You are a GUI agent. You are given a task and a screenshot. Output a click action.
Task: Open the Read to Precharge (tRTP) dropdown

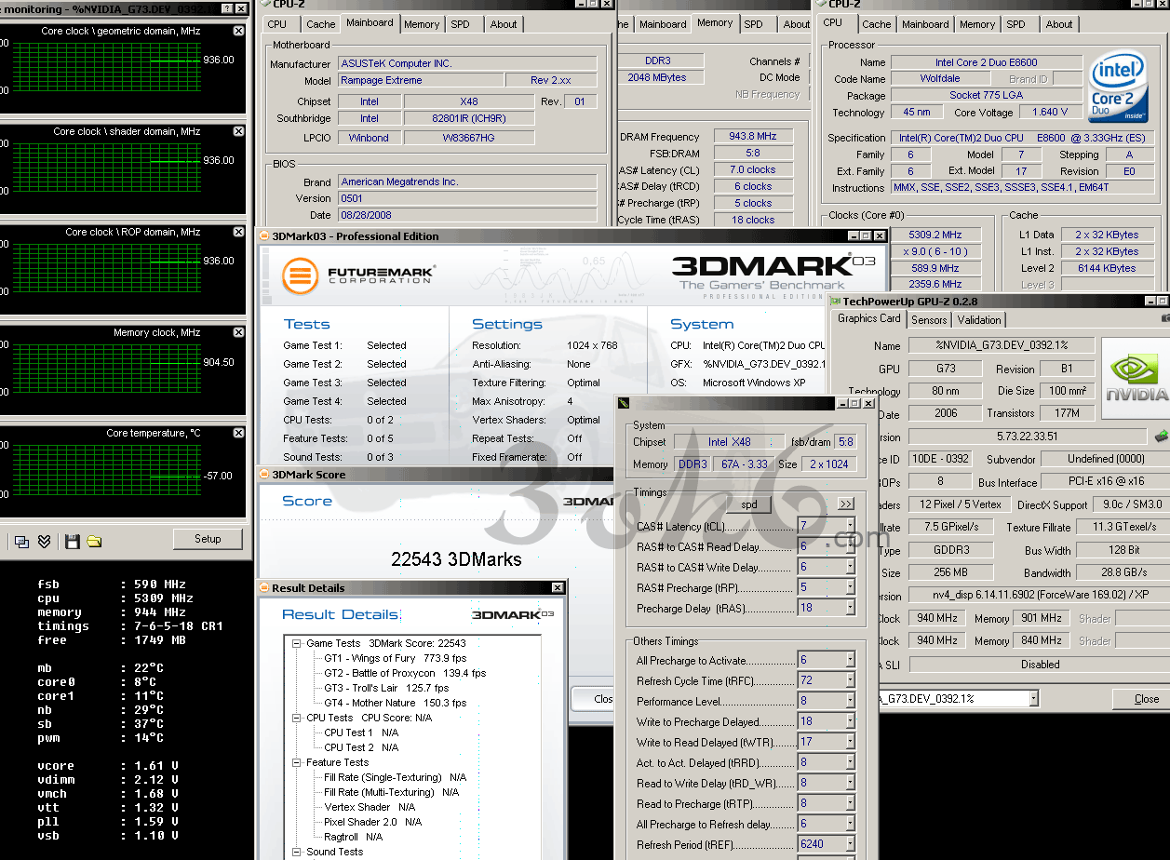[849, 803]
